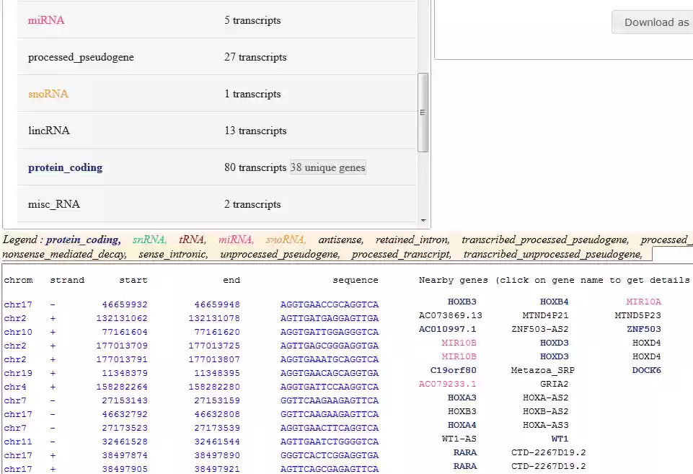Viewport: 693px width, 474px height.
Task: Click antisense in the legend
Action: 340,240
